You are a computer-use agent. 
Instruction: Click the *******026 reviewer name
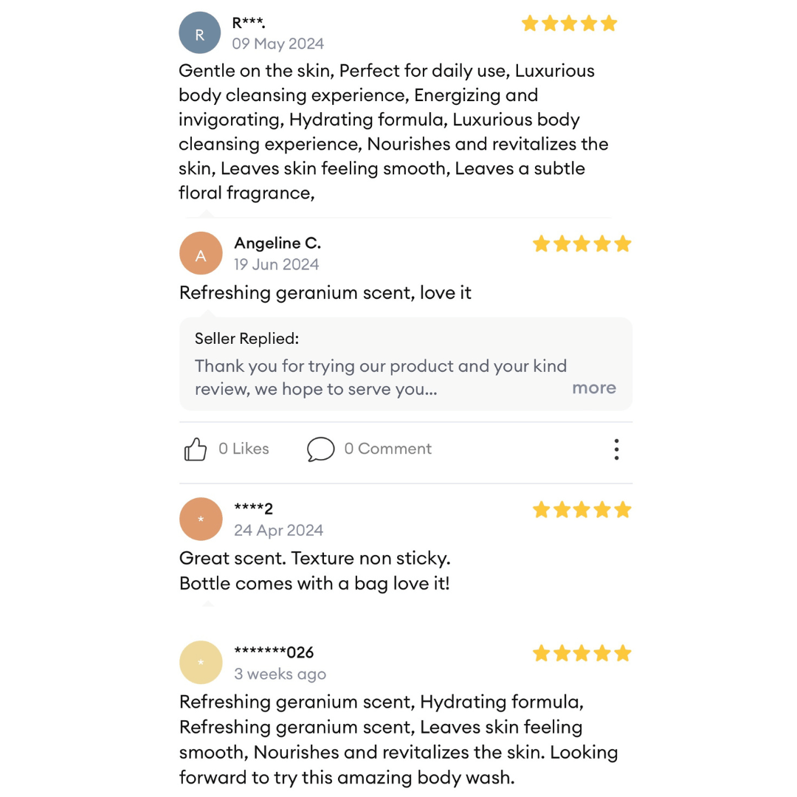coord(274,652)
